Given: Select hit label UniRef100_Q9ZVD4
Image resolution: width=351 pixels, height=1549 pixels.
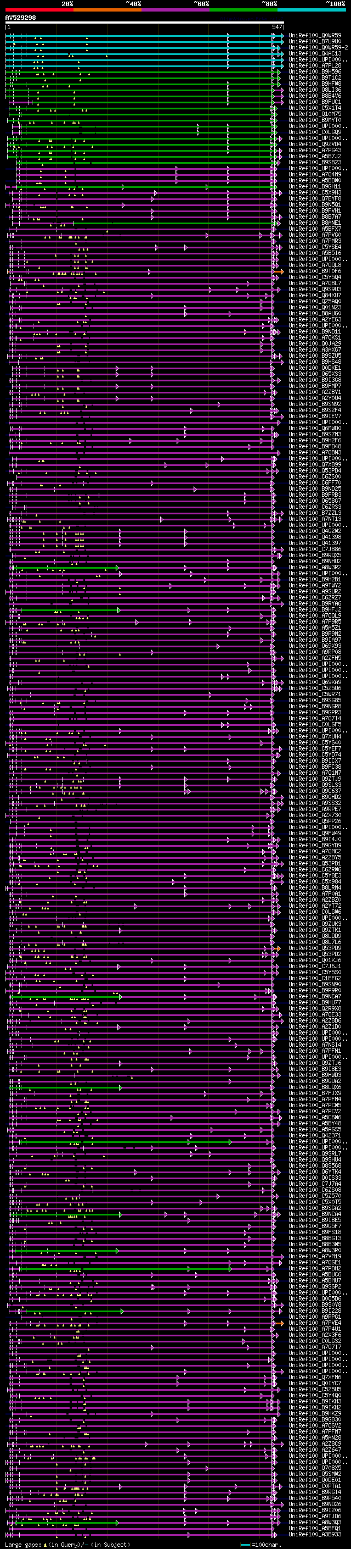Looking at the screenshot, I should (x=315, y=145).
